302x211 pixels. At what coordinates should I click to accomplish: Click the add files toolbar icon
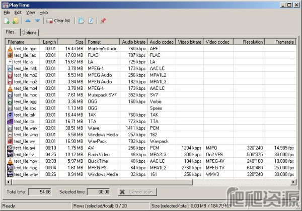(7, 21)
